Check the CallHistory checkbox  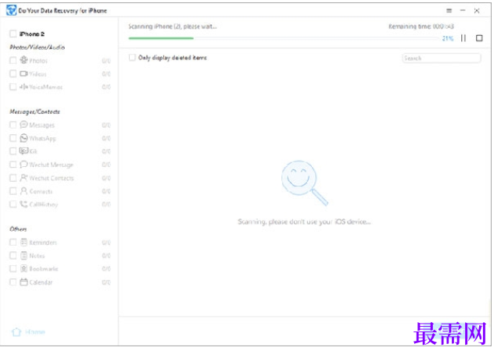[x=13, y=204]
